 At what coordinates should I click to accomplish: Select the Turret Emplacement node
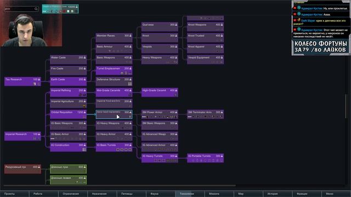(114, 71)
